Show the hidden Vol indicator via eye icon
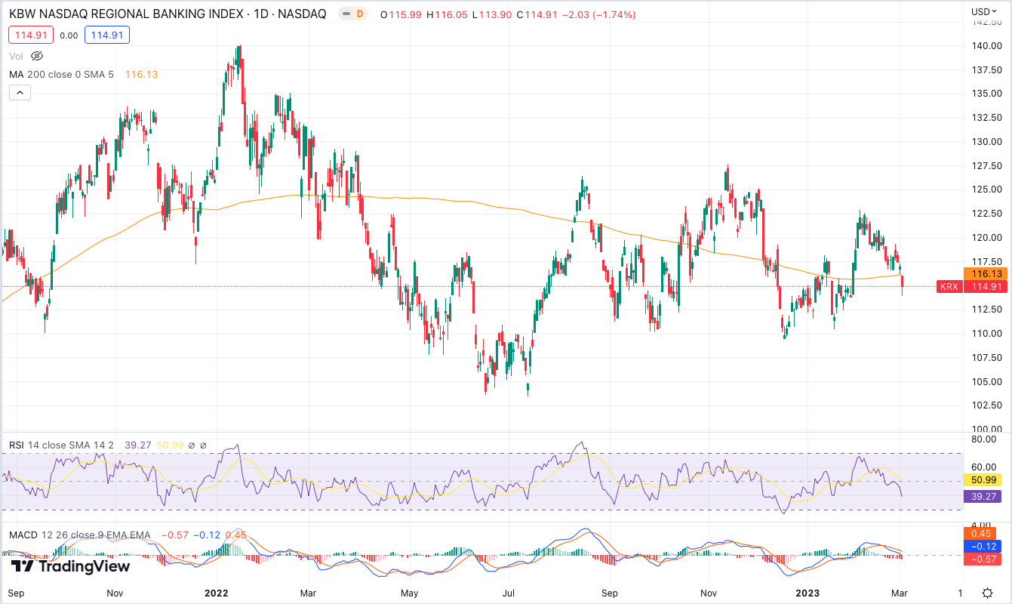1012x604 pixels. (x=37, y=56)
